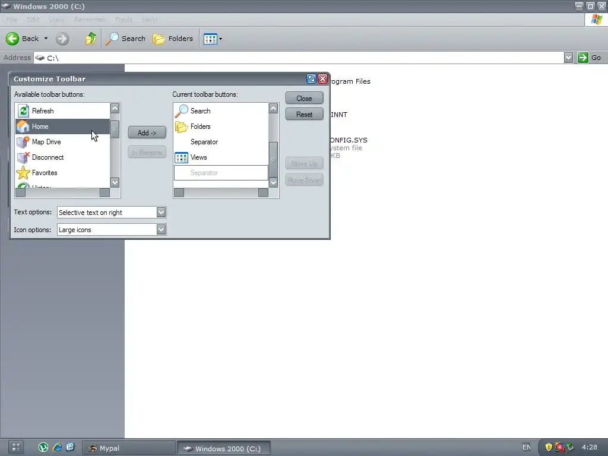Open the Help menu
The height and width of the screenshot is (456, 608).
coord(149,20)
